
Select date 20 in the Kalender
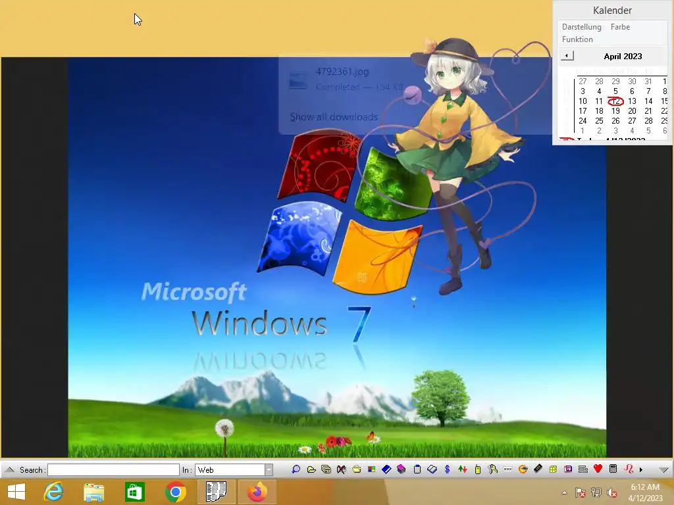[x=632, y=110]
